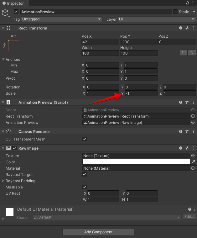Open Canvas Renderer help reference
Screen dimensions: 197x238
coord(181,131)
